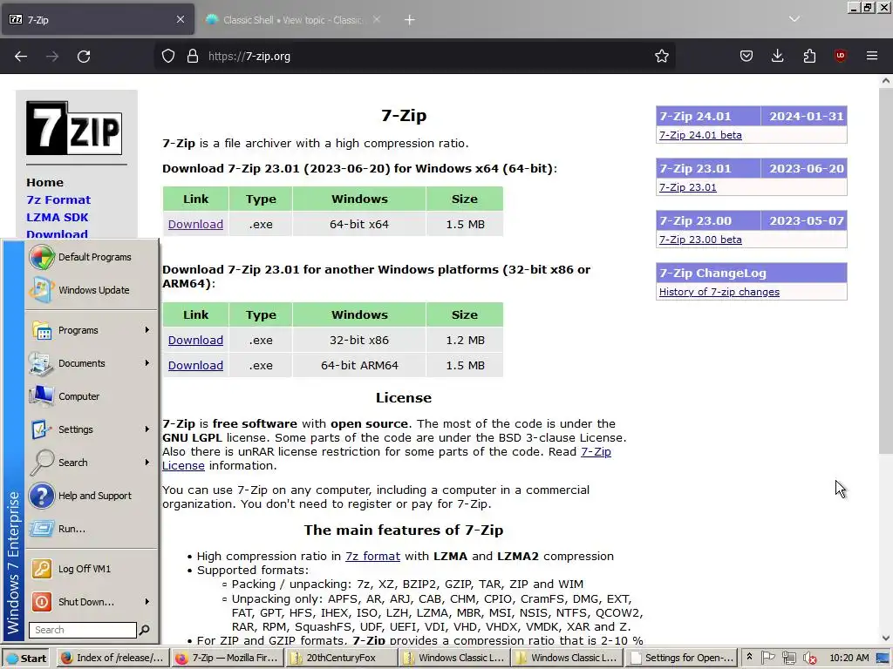
Task: Download the 64-bit ARM64 installer
Action: pyautogui.click(x=195, y=365)
